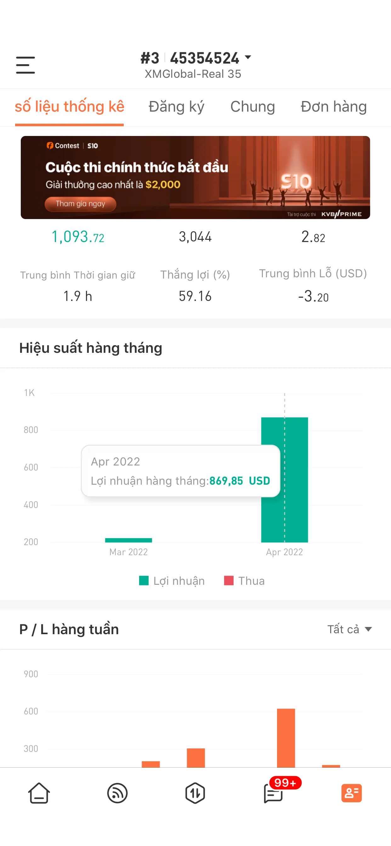Viewport: 391px width, 846px height.
Task: Open the Tất cả filter dropdown
Action: pyautogui.click(x=349, y=629)
